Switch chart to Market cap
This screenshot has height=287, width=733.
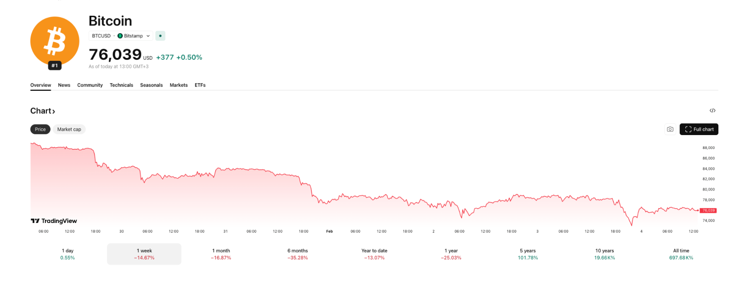pos(69,129)
